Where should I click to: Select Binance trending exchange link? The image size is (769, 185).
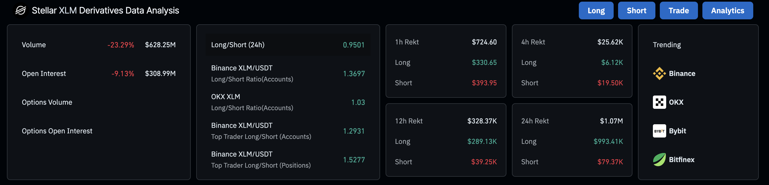point(682,73)
